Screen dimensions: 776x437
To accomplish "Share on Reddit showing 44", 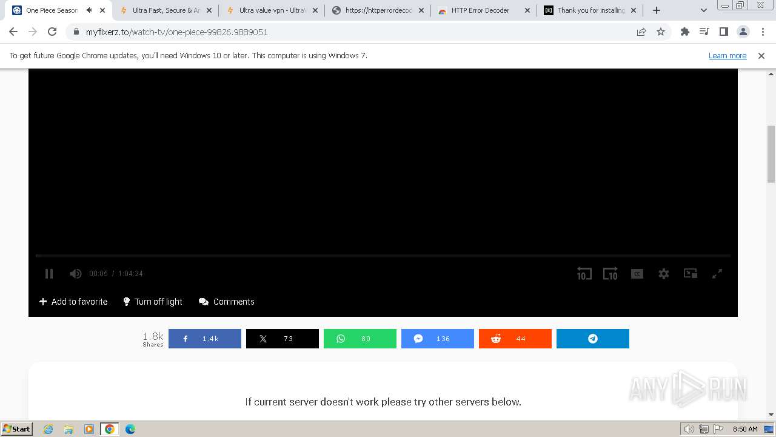I will coord(515,339).
